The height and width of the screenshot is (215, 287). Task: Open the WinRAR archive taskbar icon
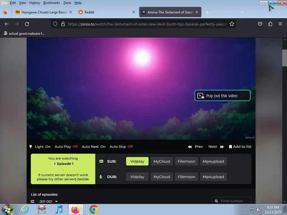[42, 209]
